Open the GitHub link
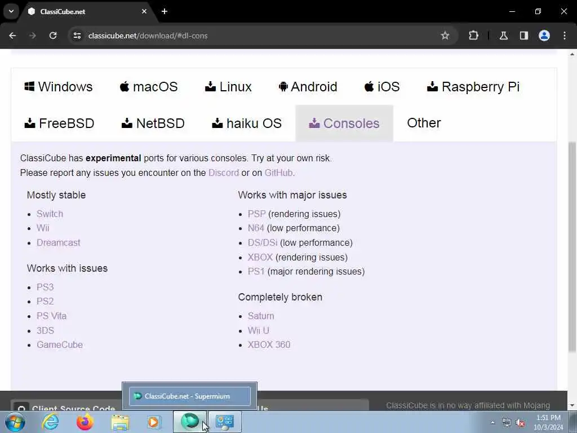 pyautogui.click(x=278, y=173)
